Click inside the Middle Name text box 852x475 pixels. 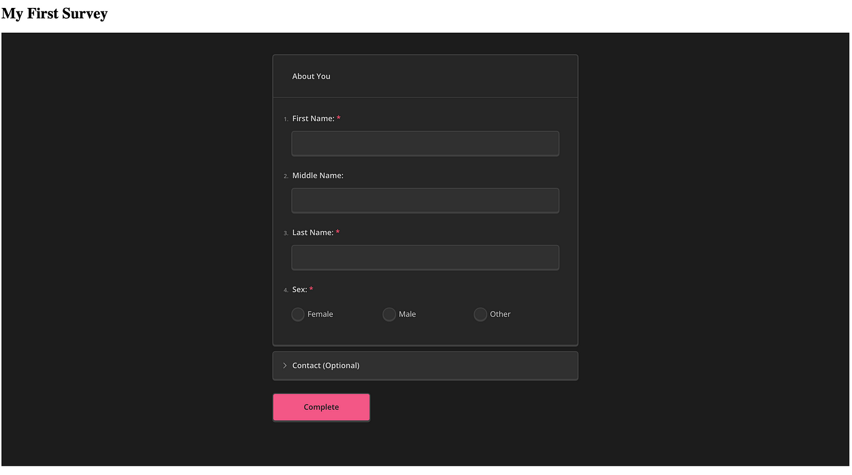coord(425,200)
